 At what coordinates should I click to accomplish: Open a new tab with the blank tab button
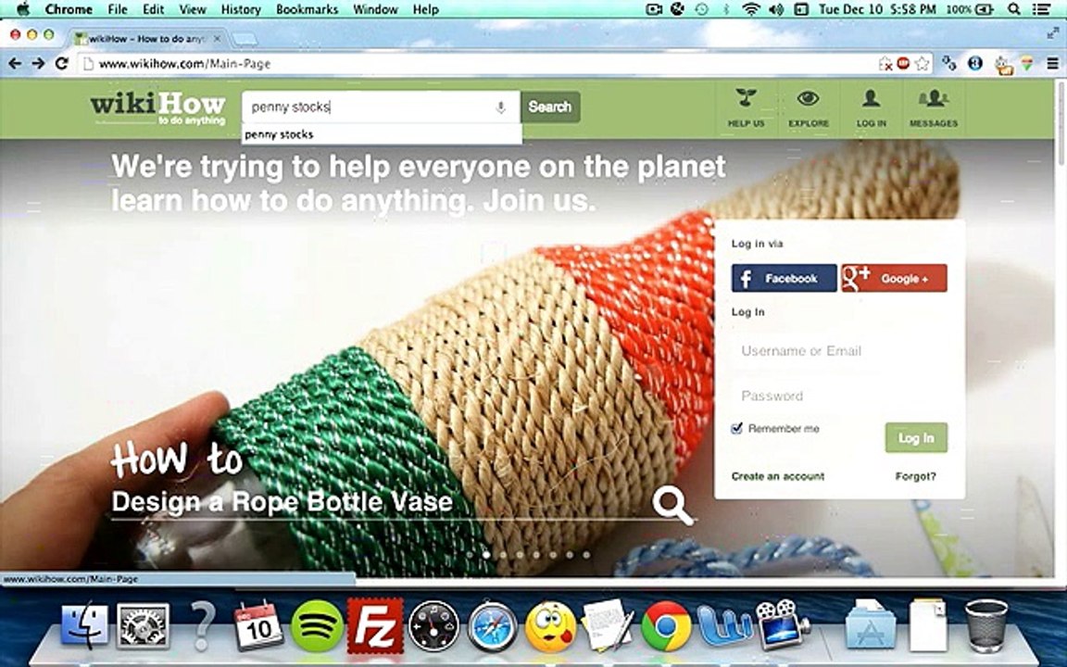pos(245,40)
